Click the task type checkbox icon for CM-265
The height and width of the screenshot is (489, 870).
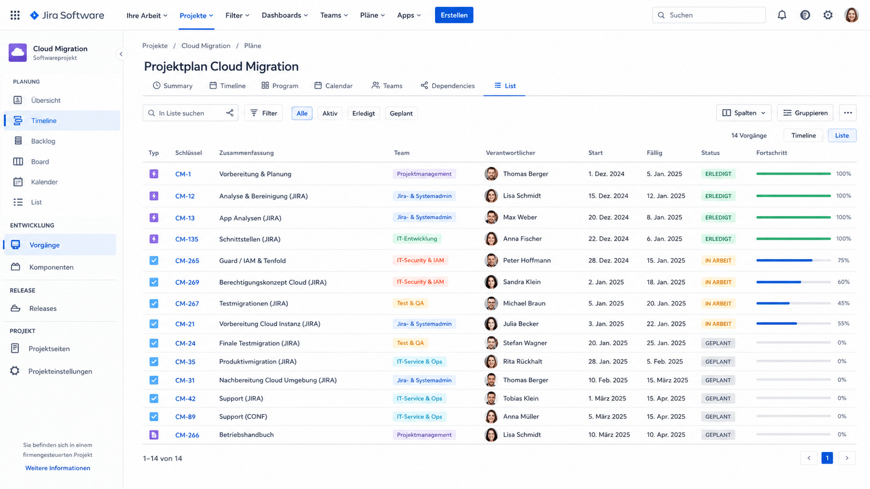coord(154,260)
